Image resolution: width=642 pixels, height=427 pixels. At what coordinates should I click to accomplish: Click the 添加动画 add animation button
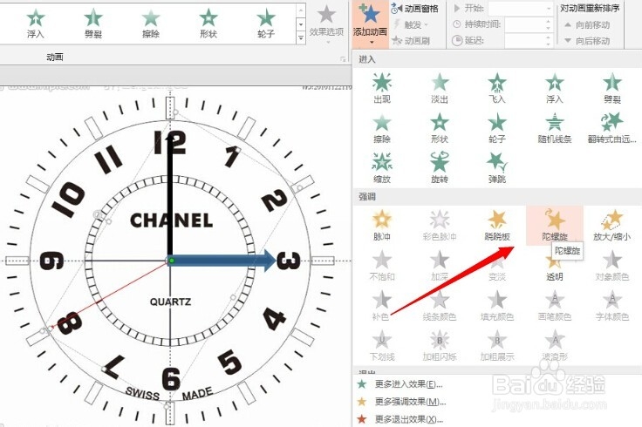370,24
